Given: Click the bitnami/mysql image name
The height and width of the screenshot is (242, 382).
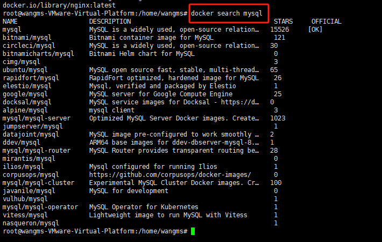Looking at the screenshot, I should [x=27, y=38].
